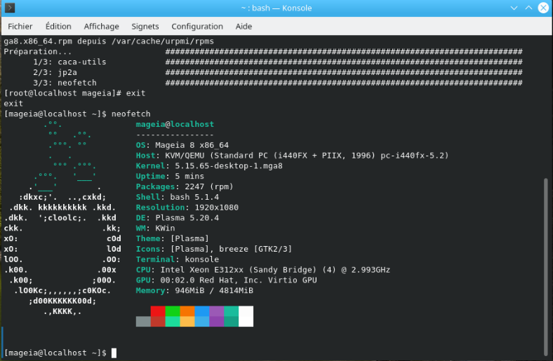This screenshot has width=553, height=361.
Task: Click the prompt cursor at last line
Action: [x=114, y=353]
